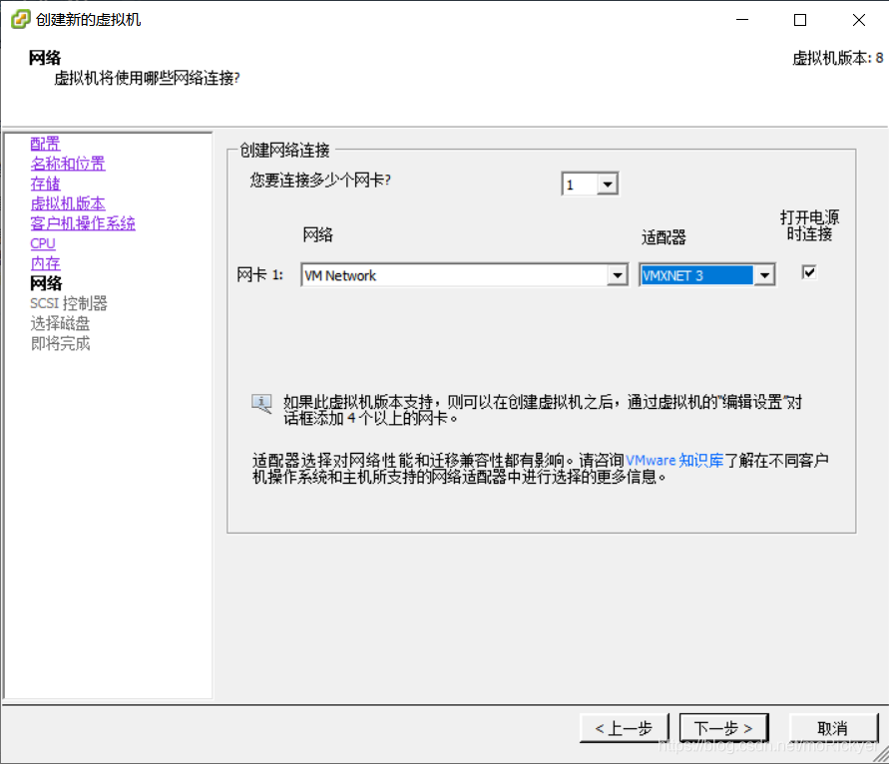
Task: Click the 网卡 1 label
Action: tap(259, 275)
